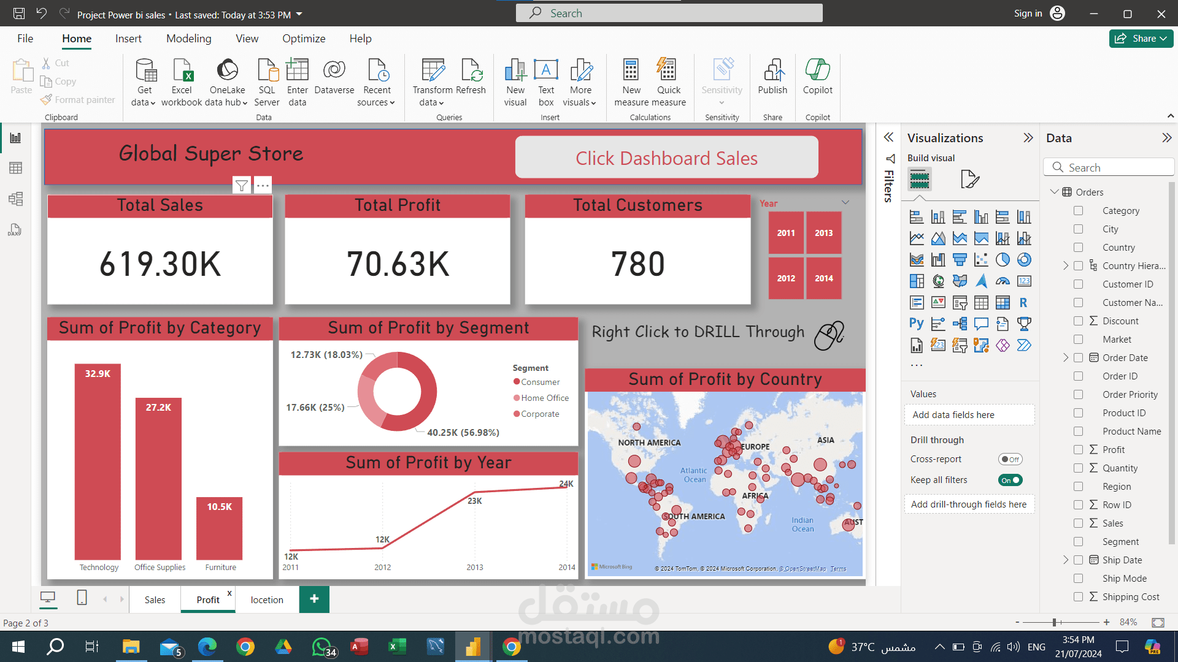Collapse the Orders table tree

coord(1054,192)
